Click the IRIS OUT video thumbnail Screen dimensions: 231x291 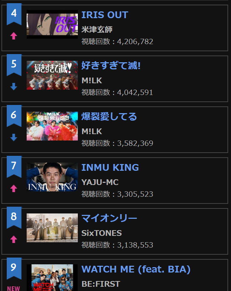pos(52,24)
